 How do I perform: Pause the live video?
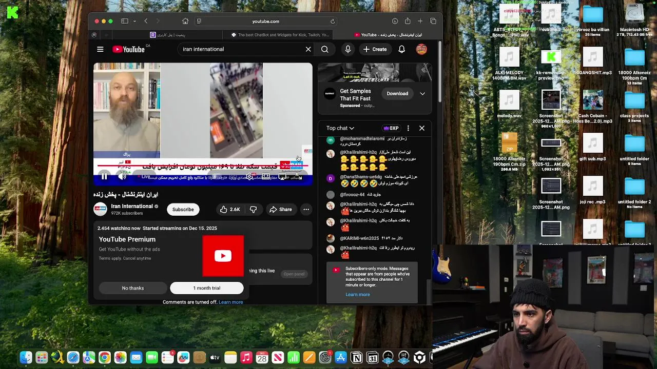pyautogui.click(x=104, y=177)
